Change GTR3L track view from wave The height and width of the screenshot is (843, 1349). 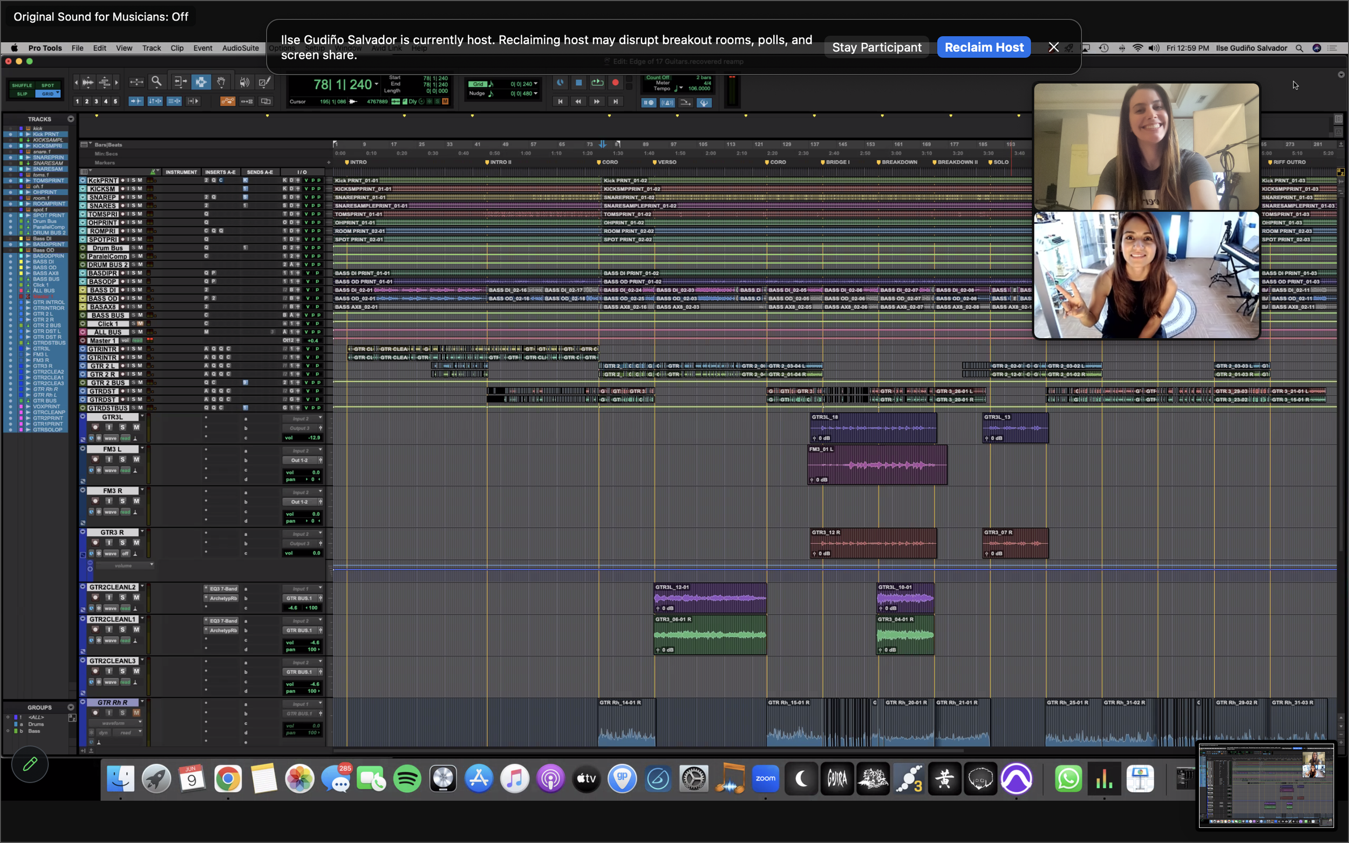(111, 438)
